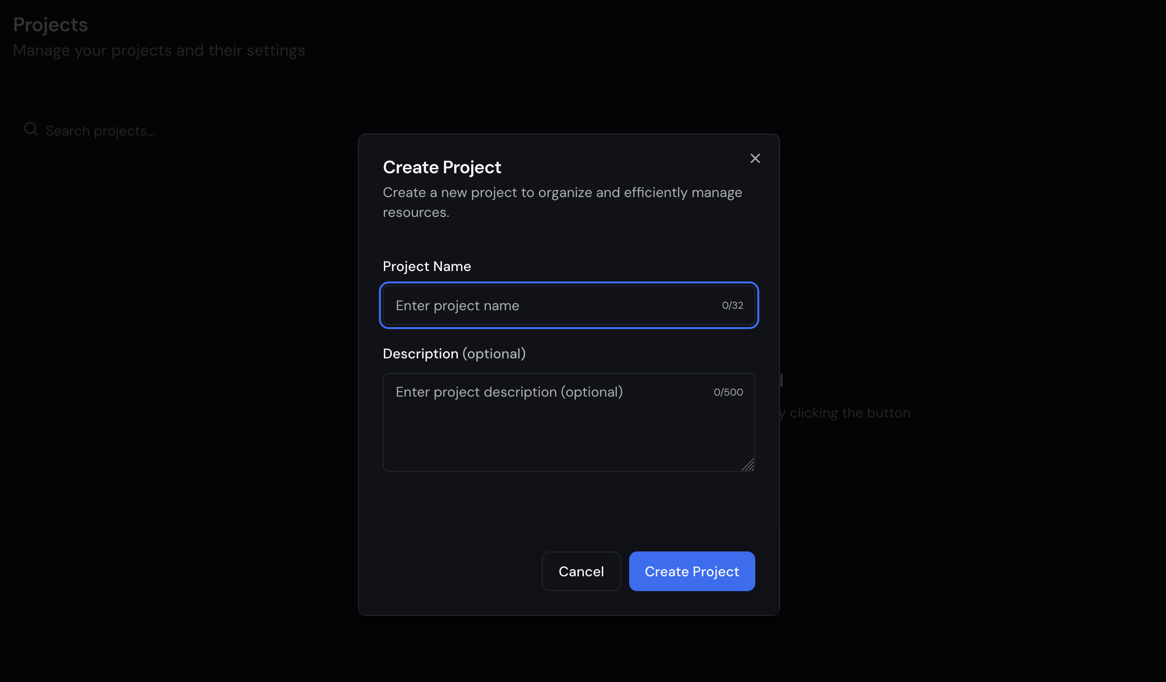Click the Create Project dialog title

[442, 167]
